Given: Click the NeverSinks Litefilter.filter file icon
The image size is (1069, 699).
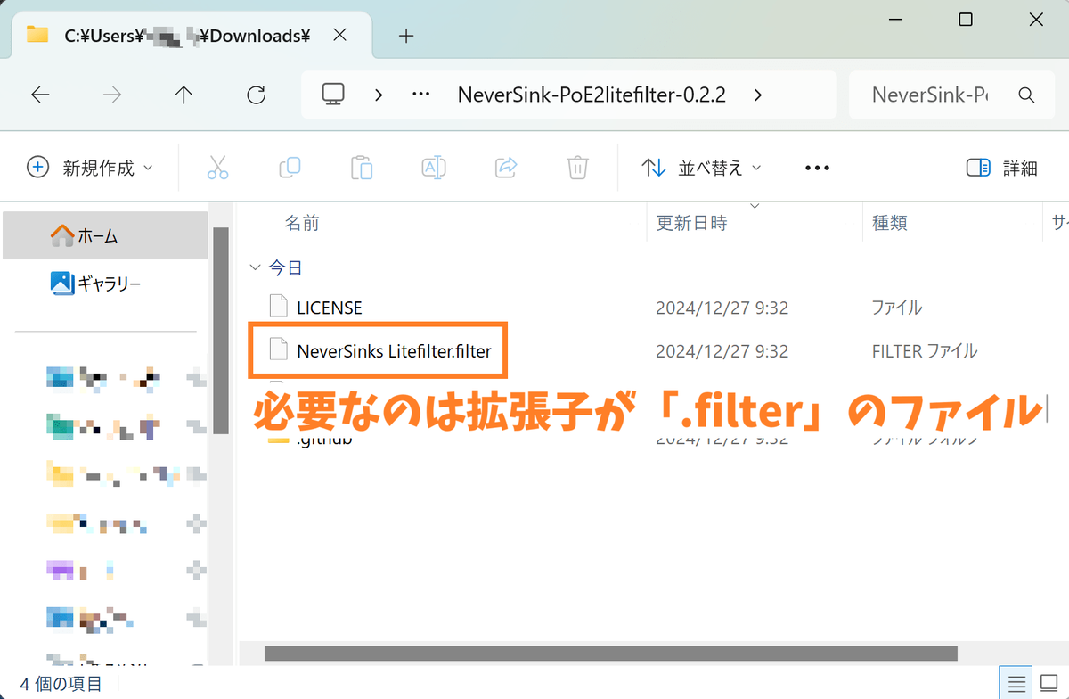Looking at the screenshot, I should 279,350.
